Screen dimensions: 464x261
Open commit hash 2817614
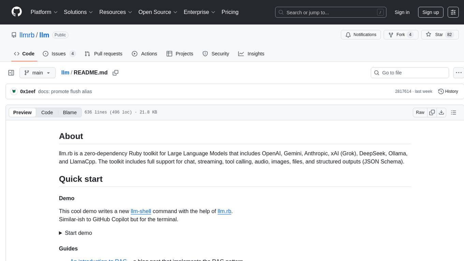click(x=403, y=91)
